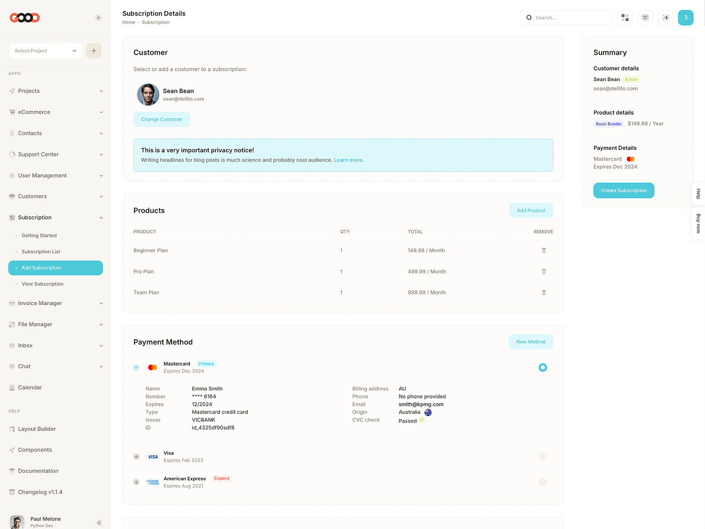Screen dimensions: 705x529
Task: Delete the Beginner Plan row trash icon
Action: [543, 250]
